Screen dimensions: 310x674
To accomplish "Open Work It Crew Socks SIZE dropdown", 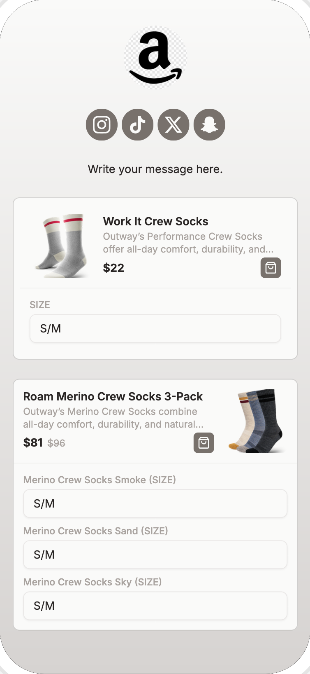I will (155, 328).
